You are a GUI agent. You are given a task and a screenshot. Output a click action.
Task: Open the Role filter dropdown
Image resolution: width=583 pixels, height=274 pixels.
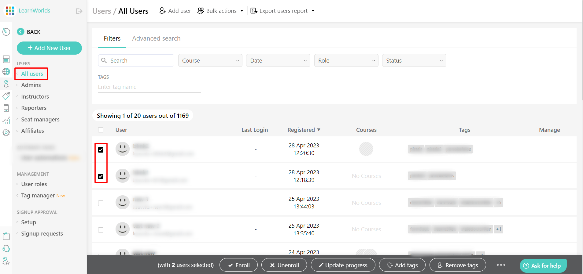[x=346, y=60]
